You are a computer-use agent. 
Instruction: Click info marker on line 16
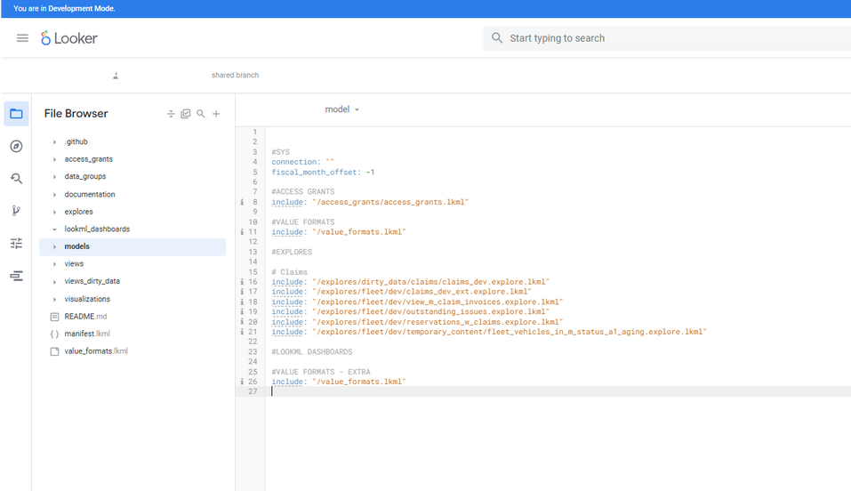[242, 282]
